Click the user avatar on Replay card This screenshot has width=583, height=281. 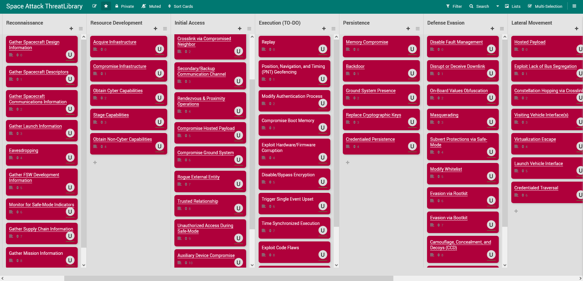click(323, 49)
